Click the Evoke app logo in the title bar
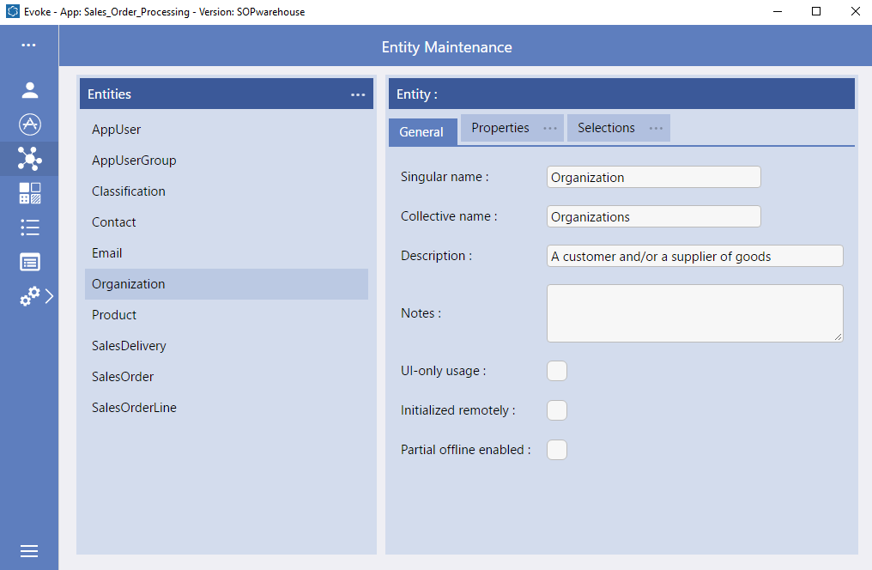 point(12,11)
